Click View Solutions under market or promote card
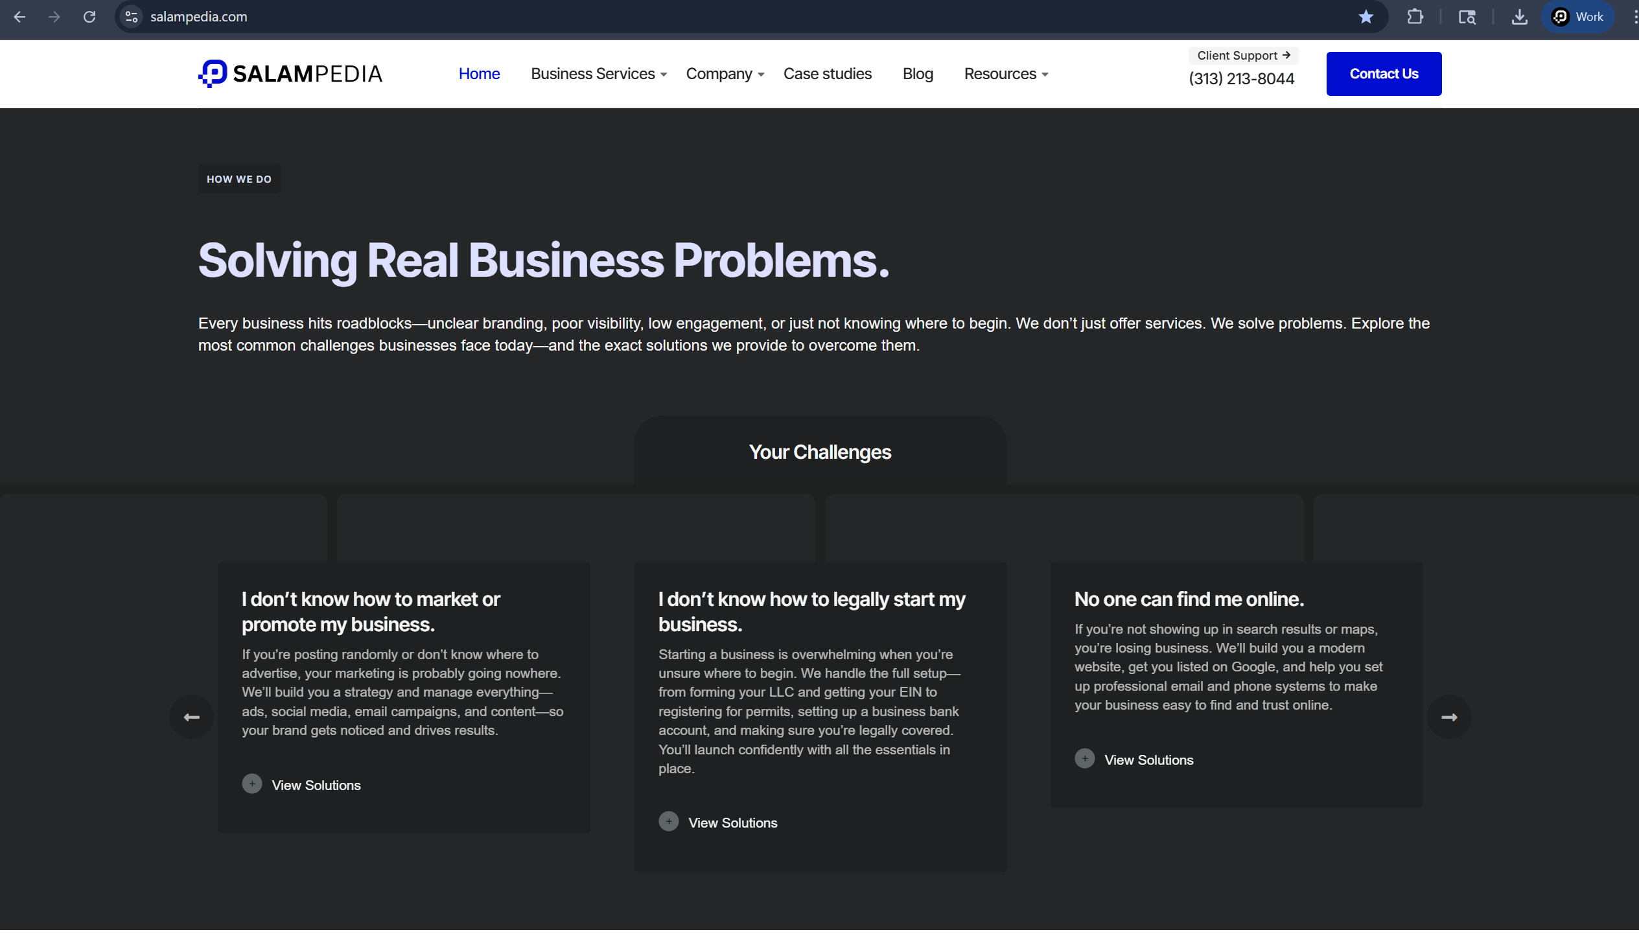This screenshot has height=941, width=1639. (x=316, y=785)
